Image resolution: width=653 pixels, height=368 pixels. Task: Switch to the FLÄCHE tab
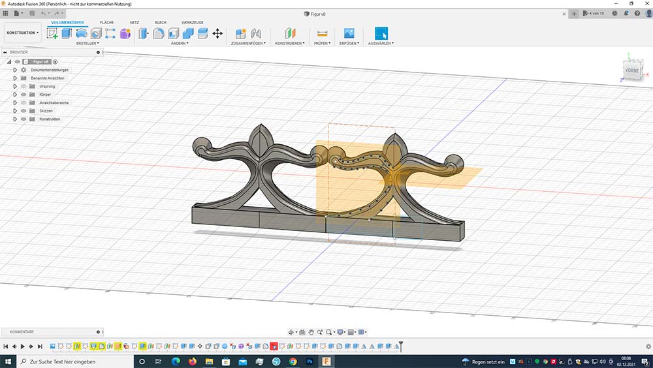click(106, 22)
